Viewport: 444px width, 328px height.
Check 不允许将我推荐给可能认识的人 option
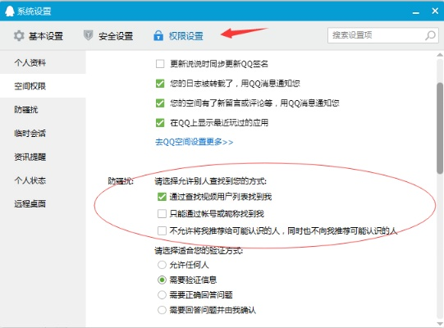tap(162, 230)
